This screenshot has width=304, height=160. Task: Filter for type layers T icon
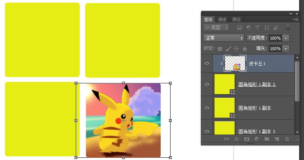[x=258, y=27]
